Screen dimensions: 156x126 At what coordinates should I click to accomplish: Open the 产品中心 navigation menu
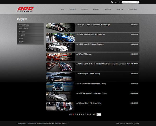pos(85,9)
